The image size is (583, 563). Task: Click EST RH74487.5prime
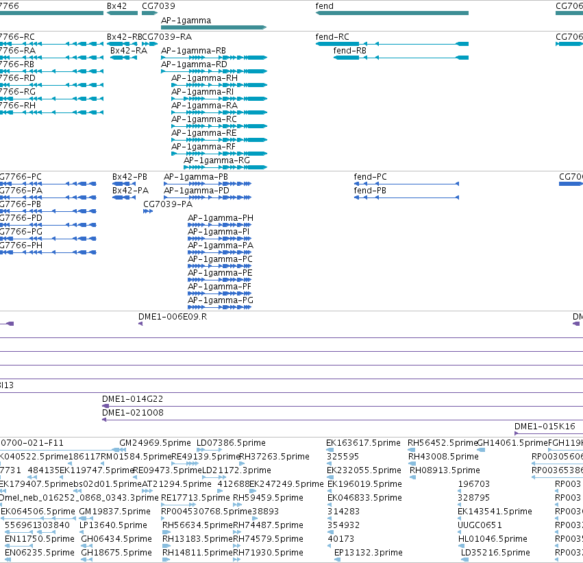pyautogui.click(x=268, y=525)
